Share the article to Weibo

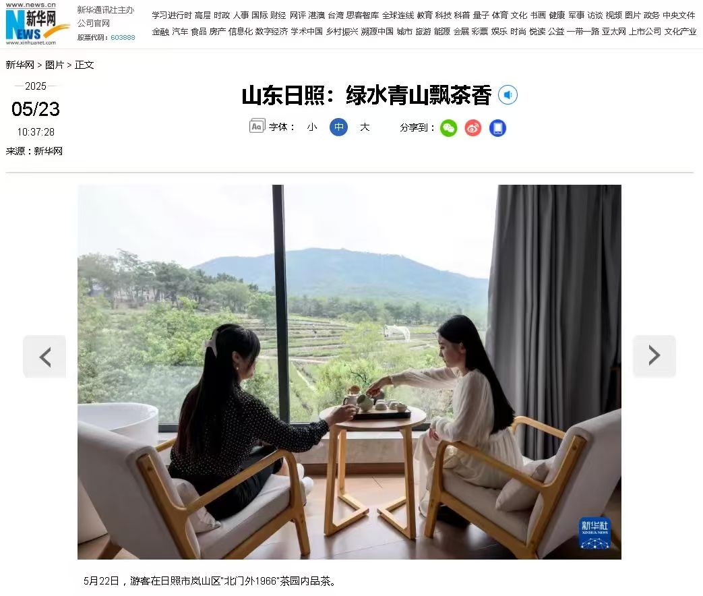point(473,128)
